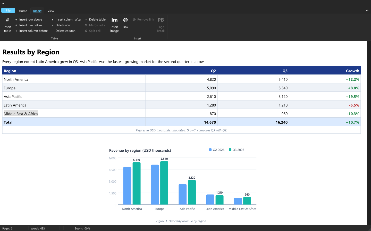
Task: Select the Insert tab
Action: point(37,11)
